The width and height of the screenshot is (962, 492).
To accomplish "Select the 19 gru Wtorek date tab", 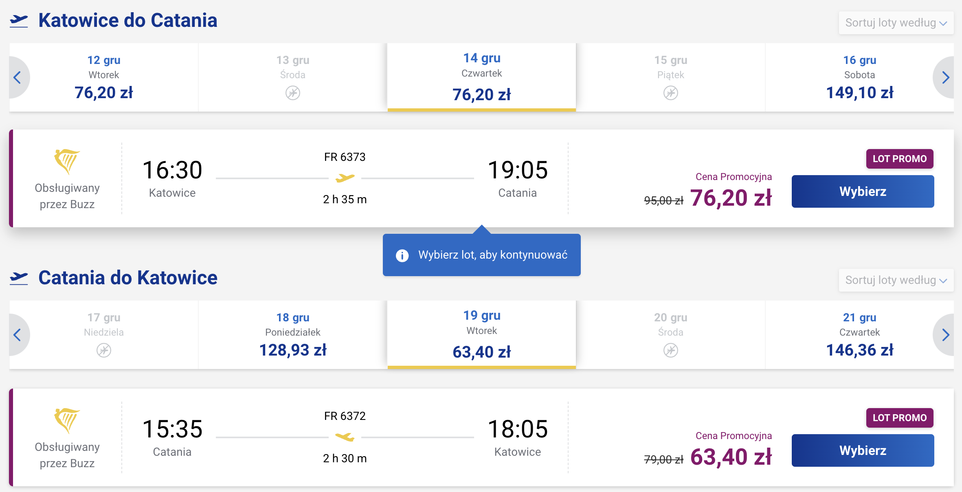I will 482,335.
